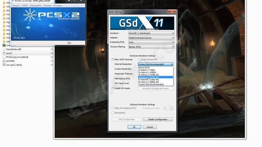Click the PCSX2_keys.ini.default file icon
262x147 pixels.
[x=4, y=57]
